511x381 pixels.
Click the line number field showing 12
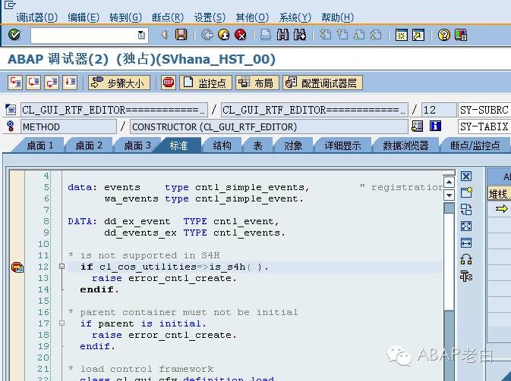pyautogui.click(x=439, y=110)
